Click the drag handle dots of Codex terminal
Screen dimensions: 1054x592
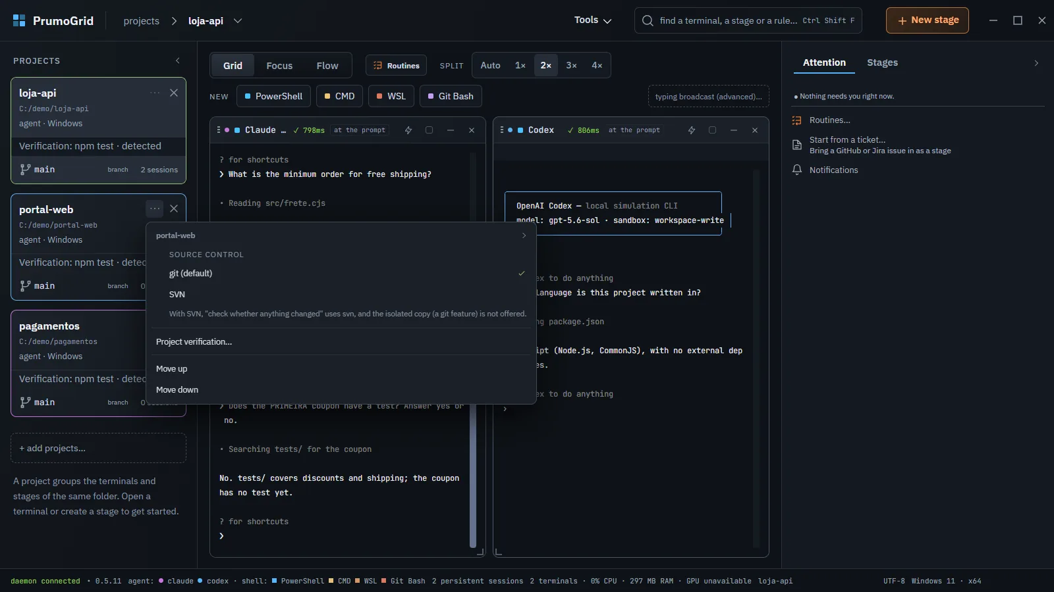502,130
